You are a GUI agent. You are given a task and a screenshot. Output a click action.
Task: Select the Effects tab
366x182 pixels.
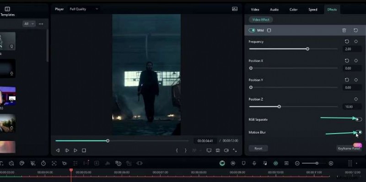coord(332,10)
